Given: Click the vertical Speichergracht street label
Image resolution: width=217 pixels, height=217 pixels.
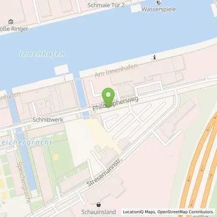Looking at the screenshot, I should (x=24, y=182).
